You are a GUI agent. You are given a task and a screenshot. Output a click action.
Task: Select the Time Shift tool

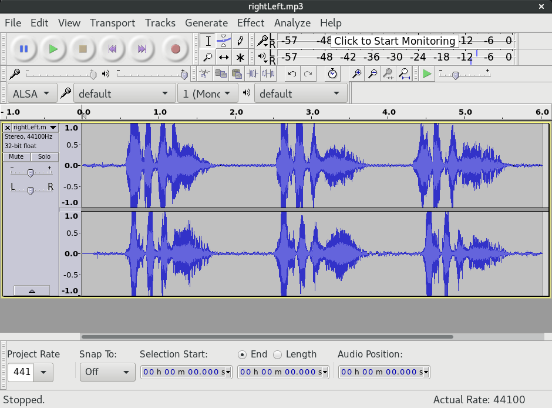point(224,57)
